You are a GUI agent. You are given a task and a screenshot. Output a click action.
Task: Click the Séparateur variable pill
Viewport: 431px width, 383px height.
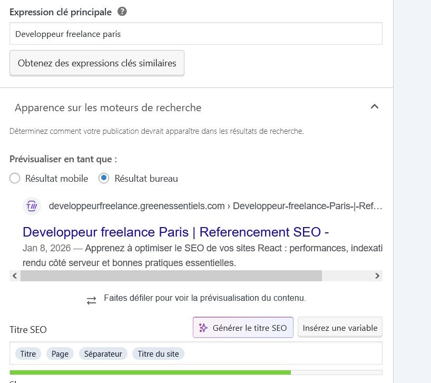(x=103, y=353)
